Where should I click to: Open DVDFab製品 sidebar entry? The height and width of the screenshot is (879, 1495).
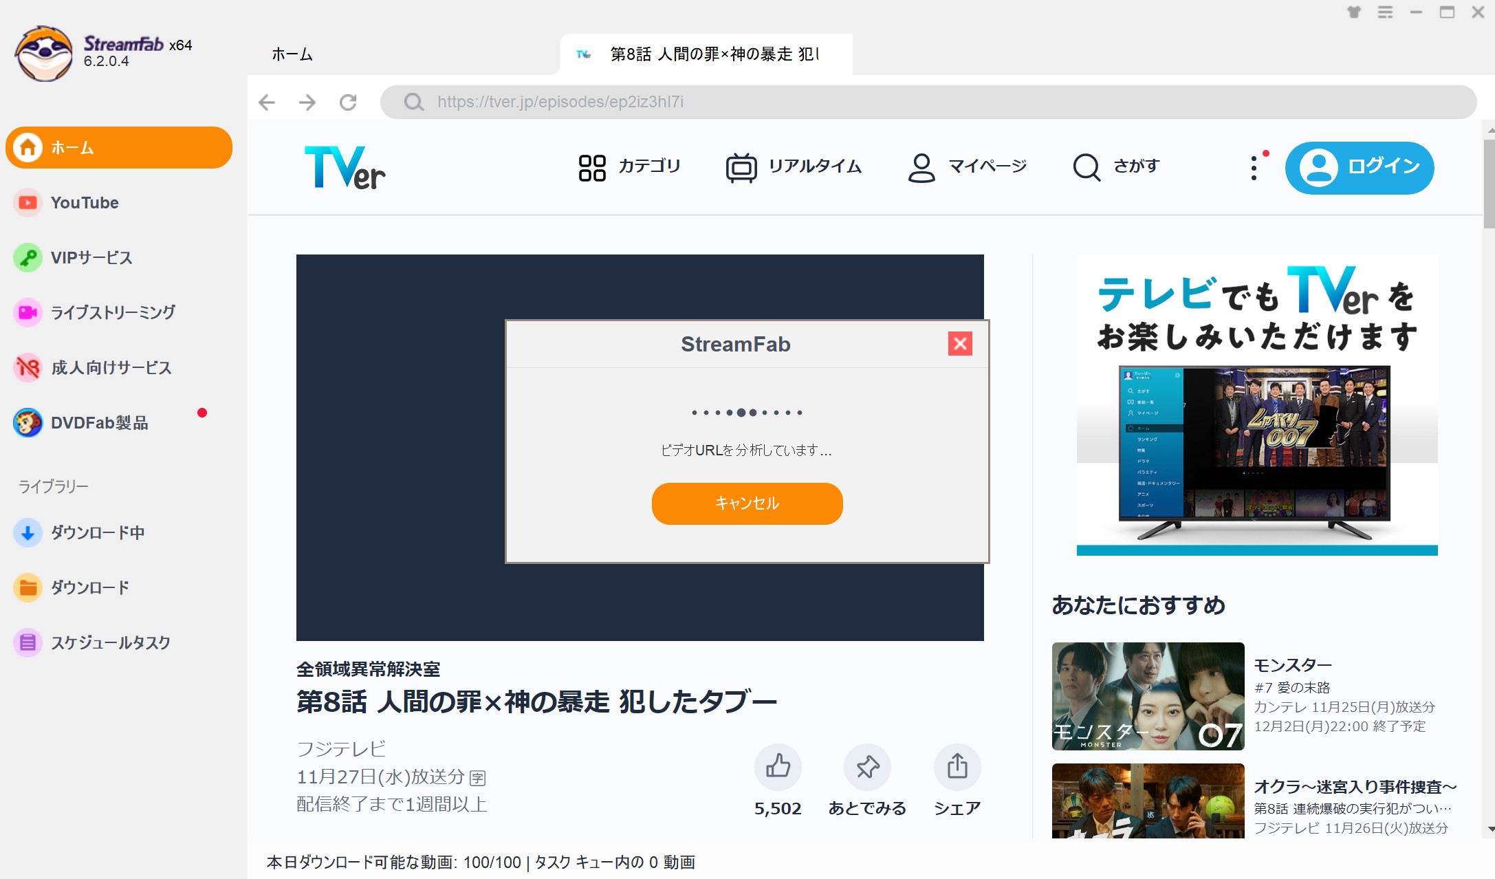[100, 423]
